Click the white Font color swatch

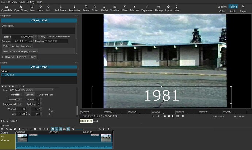click(x=18, y=95)
